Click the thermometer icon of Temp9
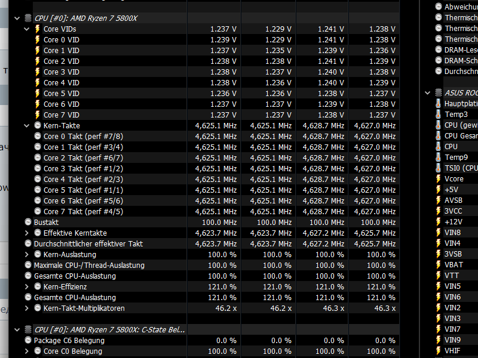Viewport: 478px width, 358px height. (x=438, y=157)
